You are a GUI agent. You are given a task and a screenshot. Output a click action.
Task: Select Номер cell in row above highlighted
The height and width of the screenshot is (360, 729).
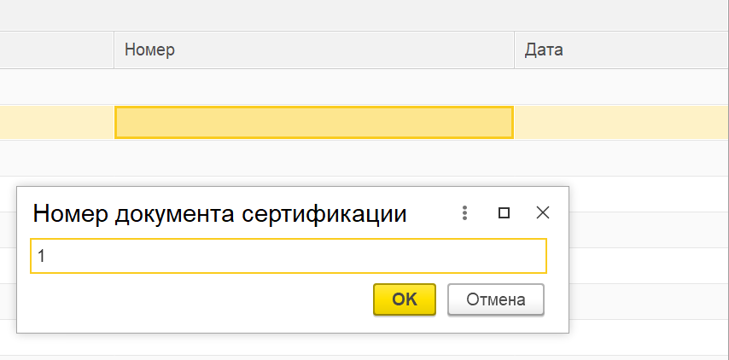tap(314, 87)
